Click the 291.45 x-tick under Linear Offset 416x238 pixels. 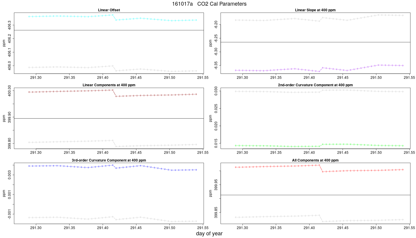(136, 78)
